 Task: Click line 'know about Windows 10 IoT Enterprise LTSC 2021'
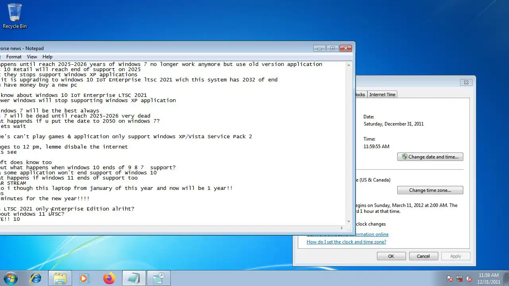point(74,95)
